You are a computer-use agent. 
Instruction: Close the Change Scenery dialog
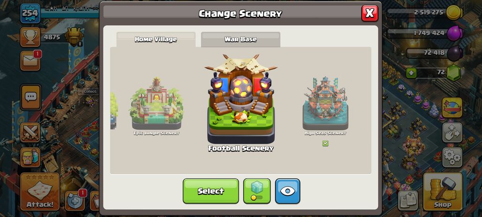(369, 13)
